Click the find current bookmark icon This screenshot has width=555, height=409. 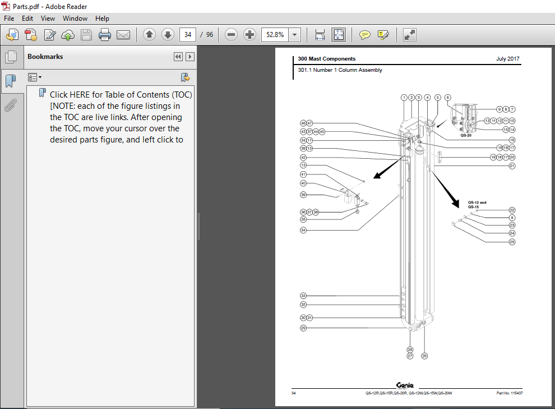coord(185,77)
